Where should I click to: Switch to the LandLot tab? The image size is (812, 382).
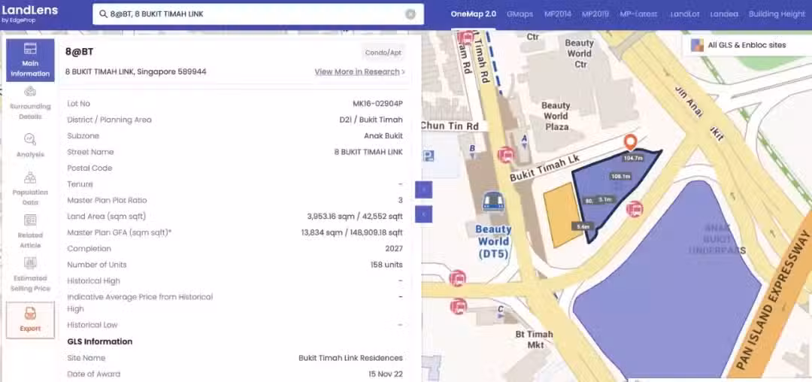coord(685,14)
